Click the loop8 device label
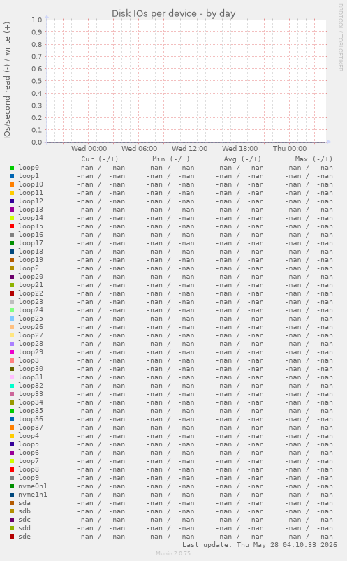 pyautogui.click(x=29, y=469)
